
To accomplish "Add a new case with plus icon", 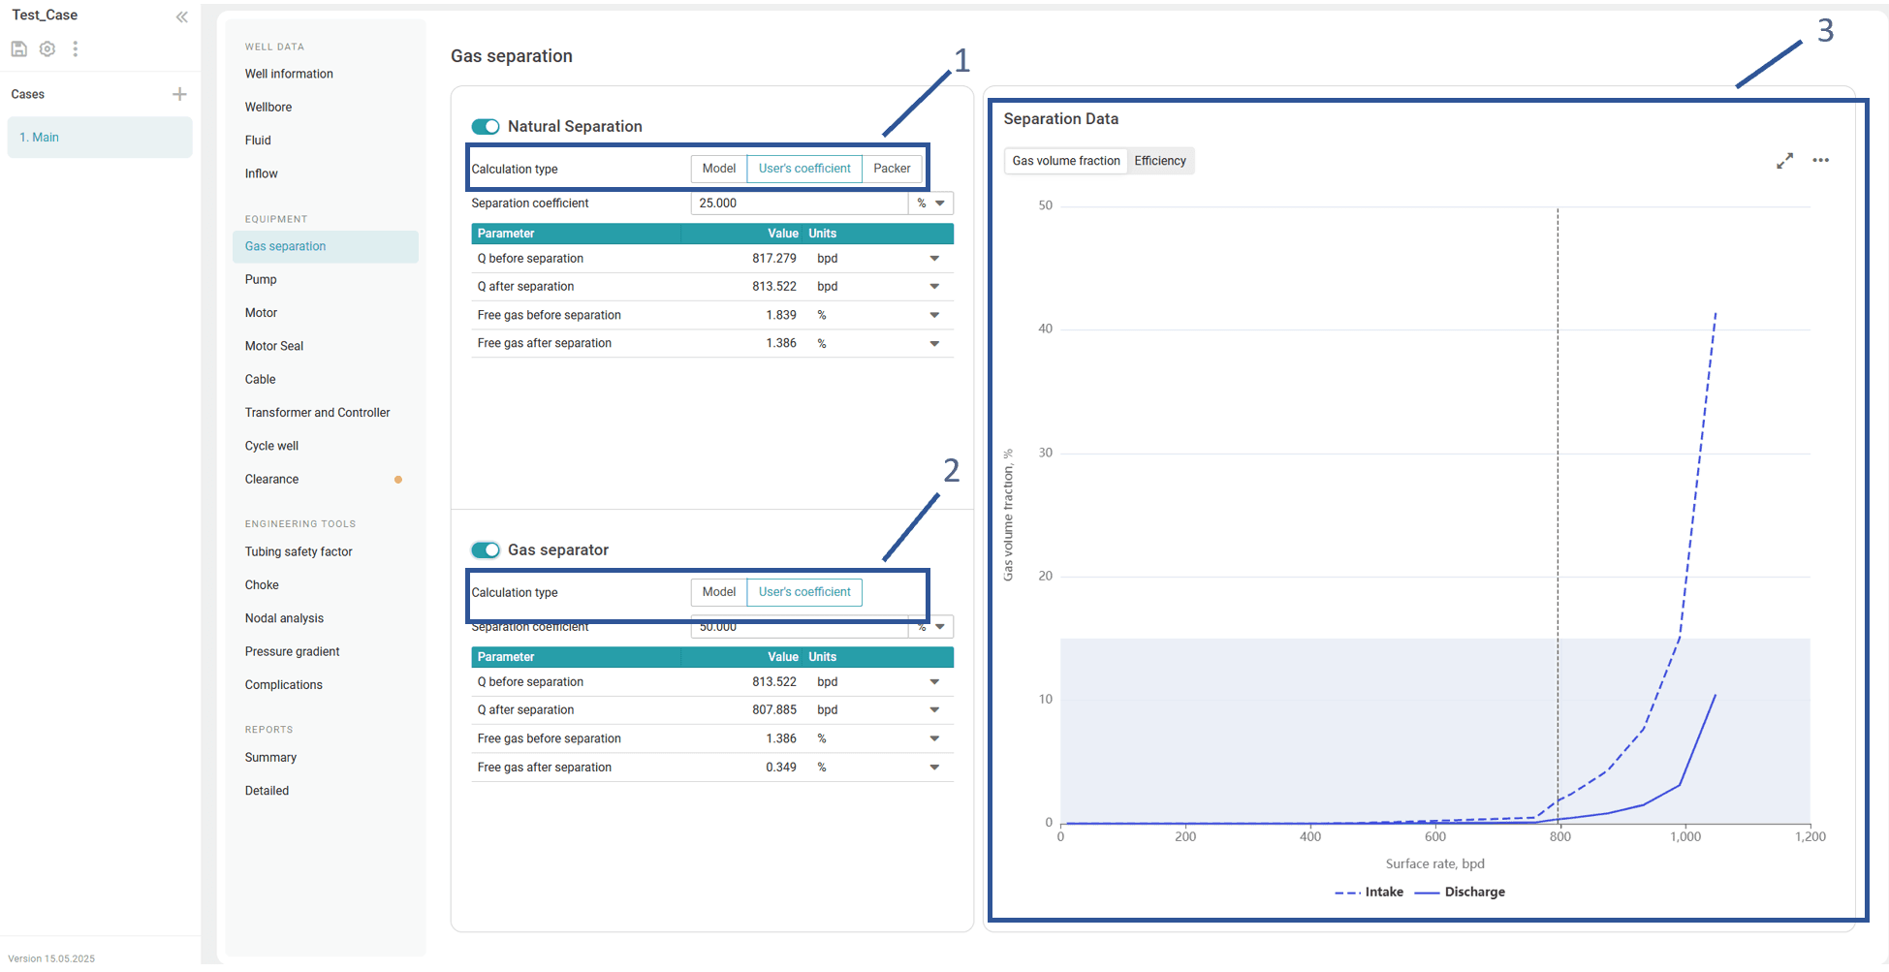I will (179, 94).
